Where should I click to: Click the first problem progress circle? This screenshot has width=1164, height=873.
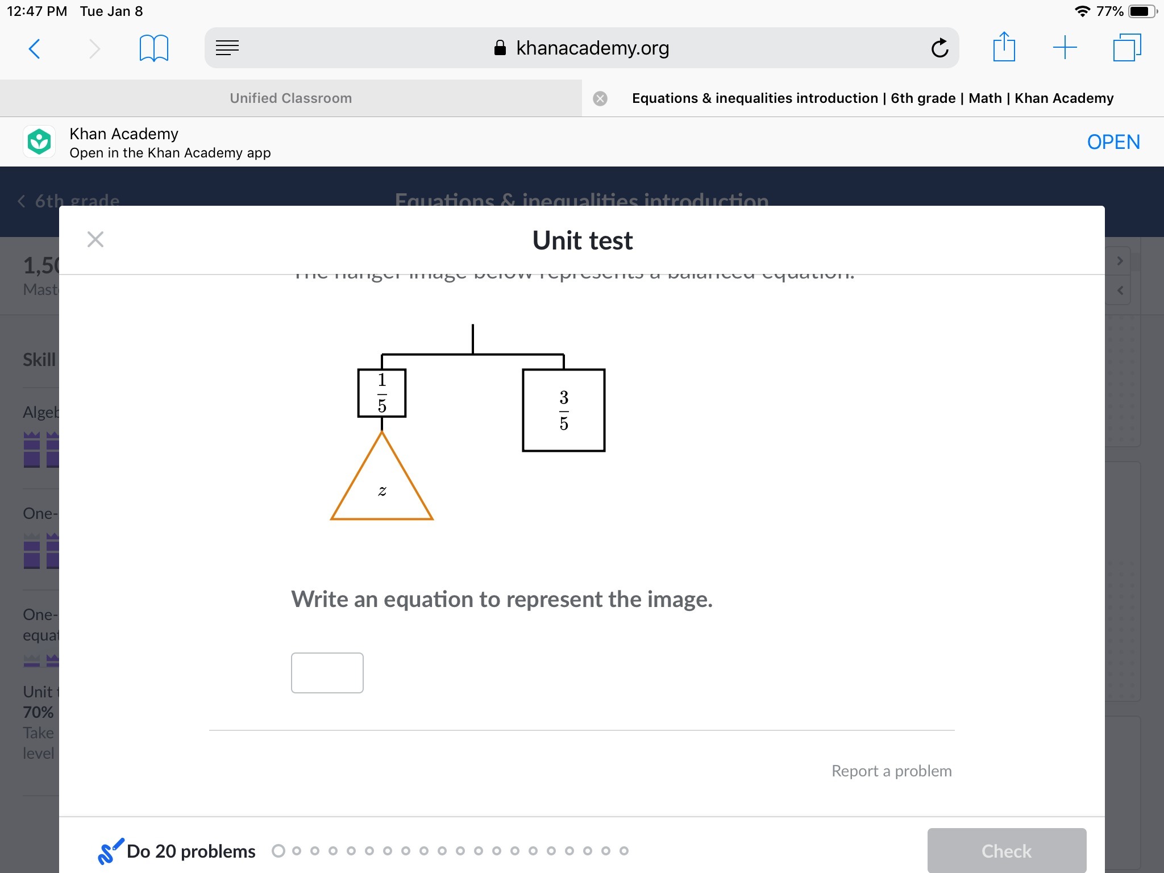[x=278, y=851]
